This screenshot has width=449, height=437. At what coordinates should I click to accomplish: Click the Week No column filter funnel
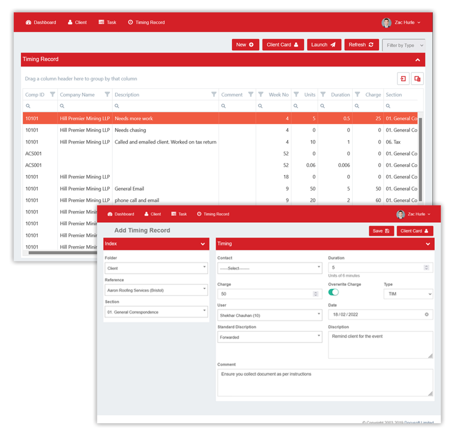click(x=261, y=94)
